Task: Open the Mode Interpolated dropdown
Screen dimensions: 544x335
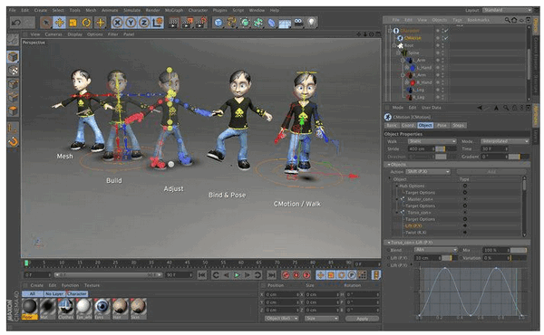Action: coord(505,141)
